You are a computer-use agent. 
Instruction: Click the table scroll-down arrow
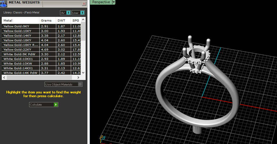83,72
